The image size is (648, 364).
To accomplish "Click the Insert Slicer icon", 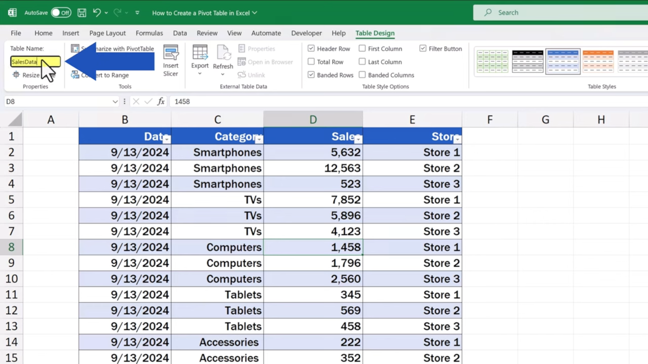I will [x=171, y=53].
